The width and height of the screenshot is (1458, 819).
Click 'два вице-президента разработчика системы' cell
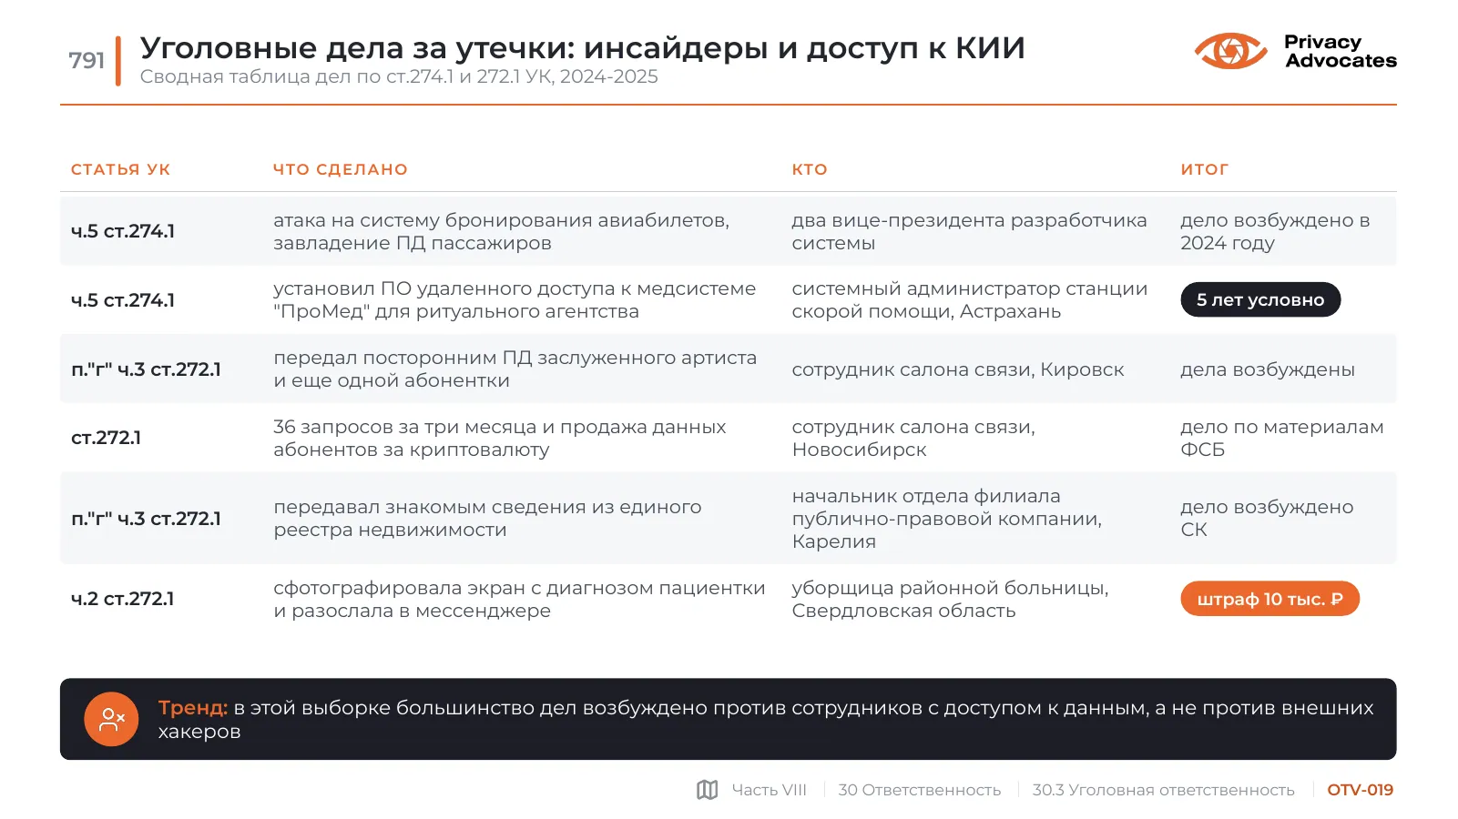click(969, 231)
